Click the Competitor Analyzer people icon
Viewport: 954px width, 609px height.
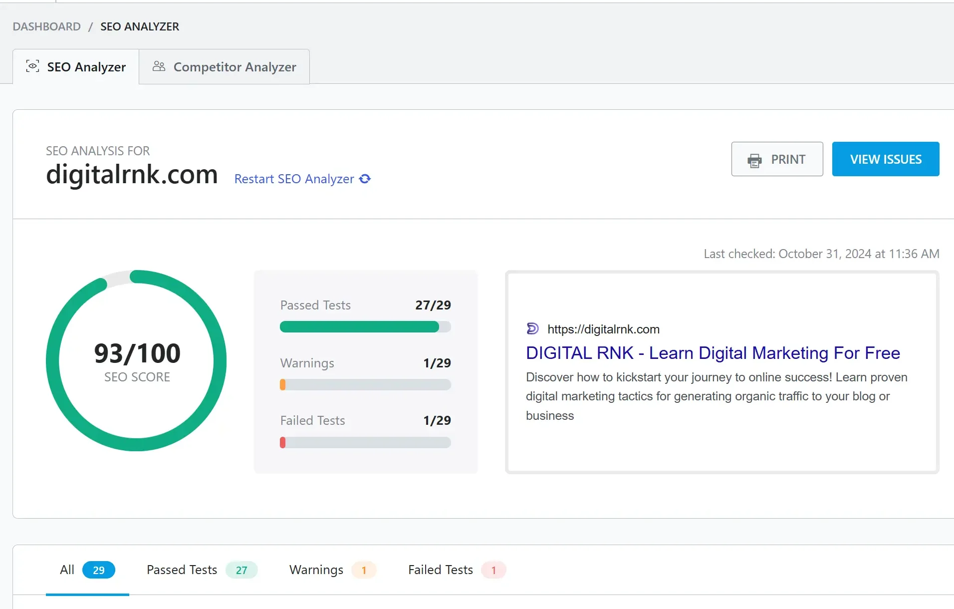pyautogui.click(x=159, y=66)
